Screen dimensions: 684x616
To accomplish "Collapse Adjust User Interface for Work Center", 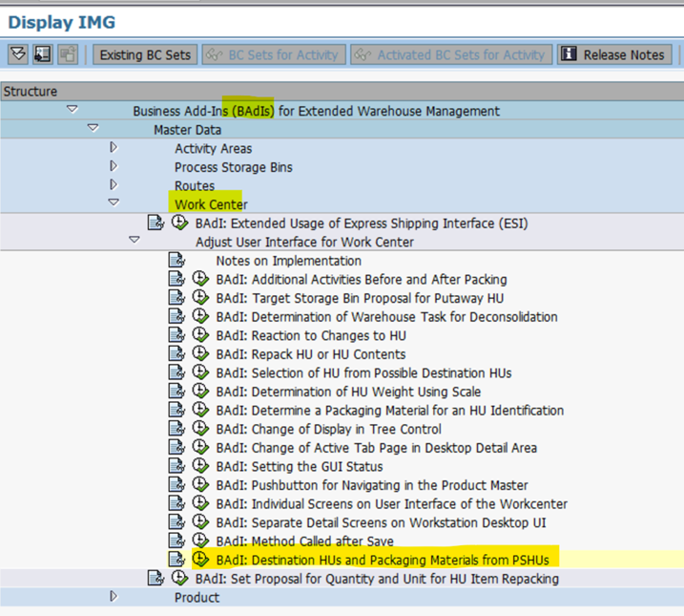I will [x=135, y=241].
